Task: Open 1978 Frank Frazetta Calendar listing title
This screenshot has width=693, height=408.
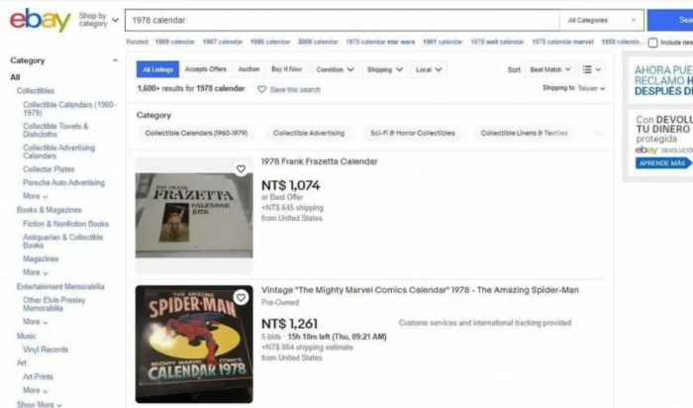Action: (x=319, y=161)
